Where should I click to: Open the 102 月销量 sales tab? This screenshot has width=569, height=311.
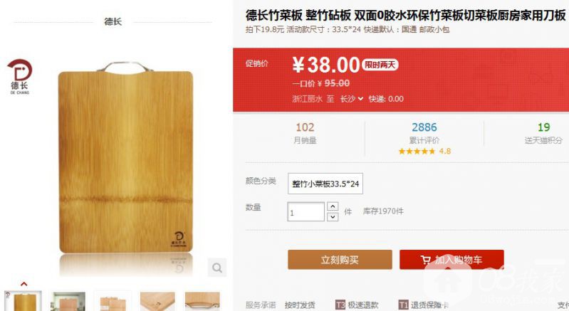(x=305, y=132)
